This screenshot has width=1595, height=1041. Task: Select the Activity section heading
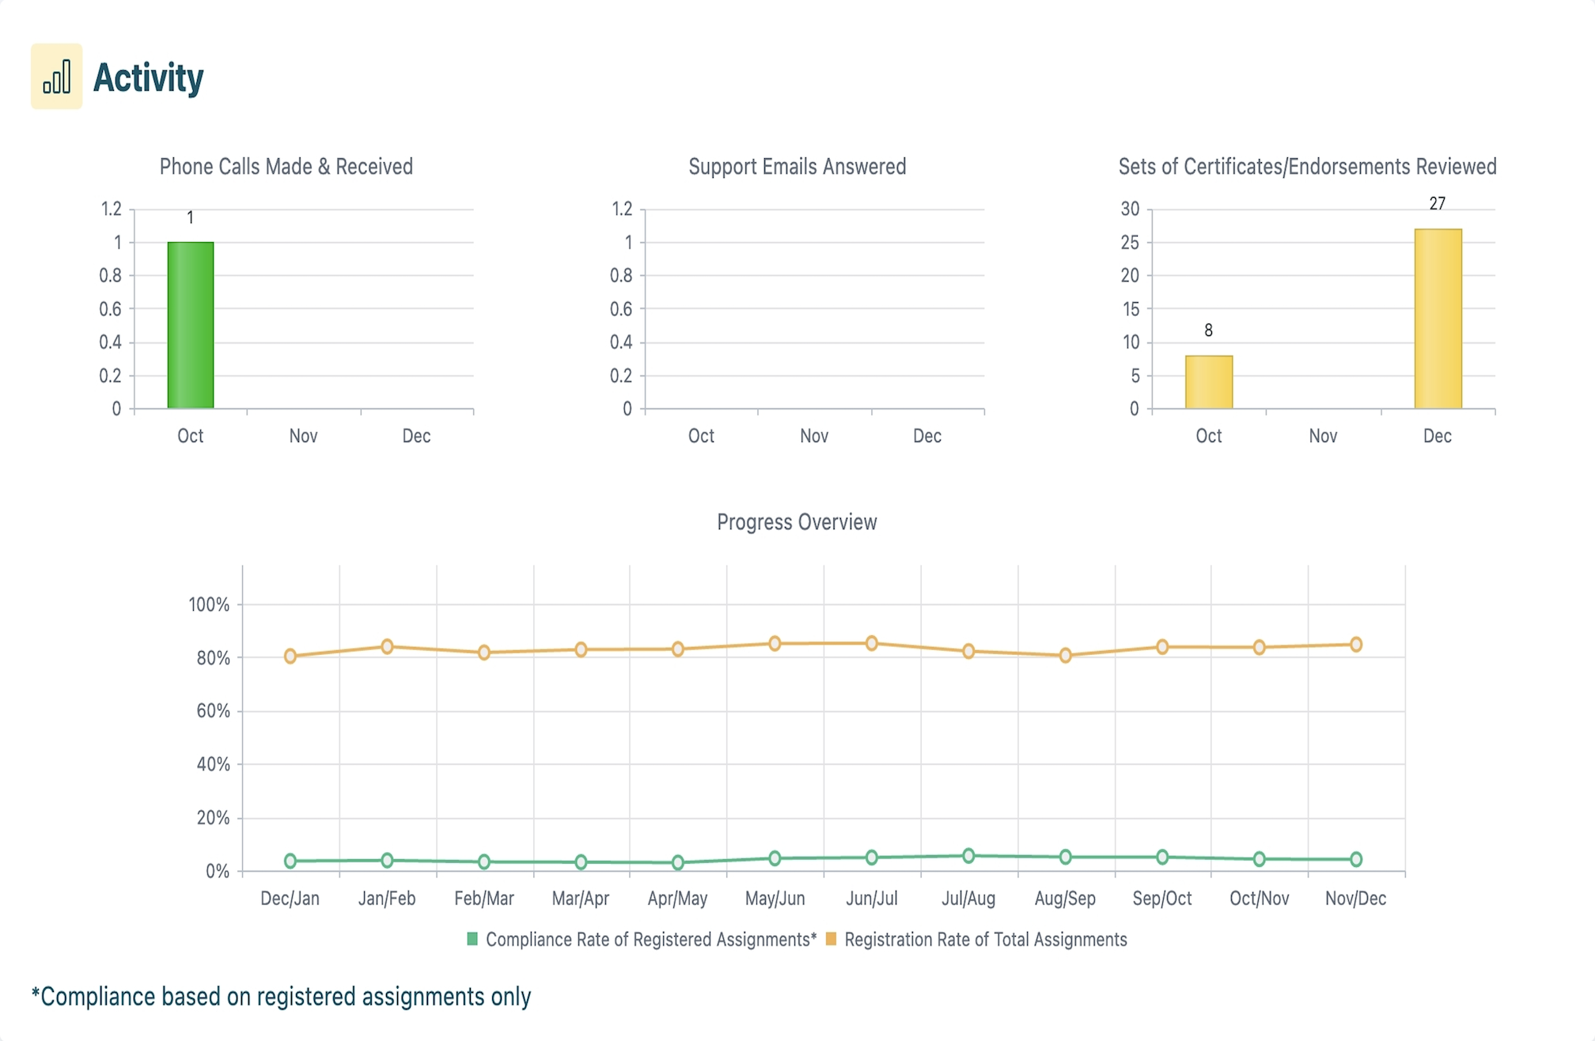147,78
